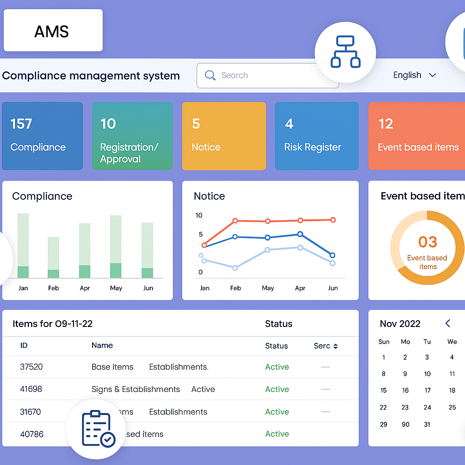Viewport: 465px width, 465px height.
Task: Select calendar date 16
Action: point(406,391)
